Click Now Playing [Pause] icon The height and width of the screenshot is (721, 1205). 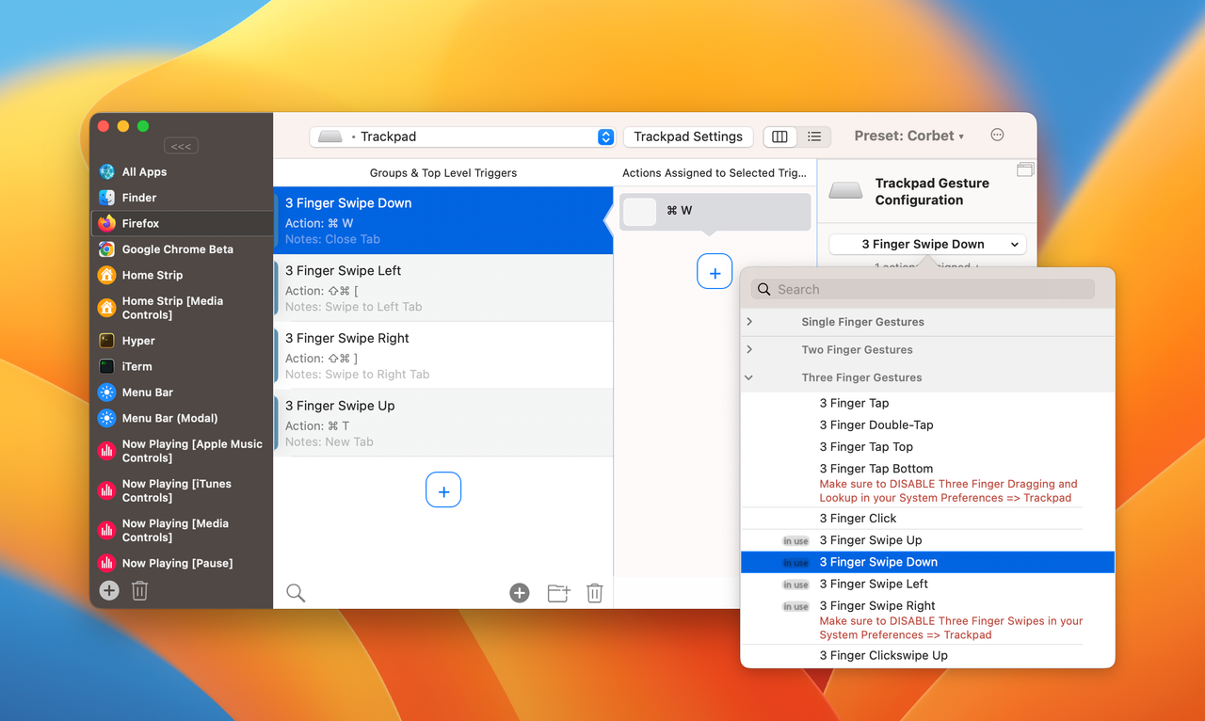click(x=107, y=563)
